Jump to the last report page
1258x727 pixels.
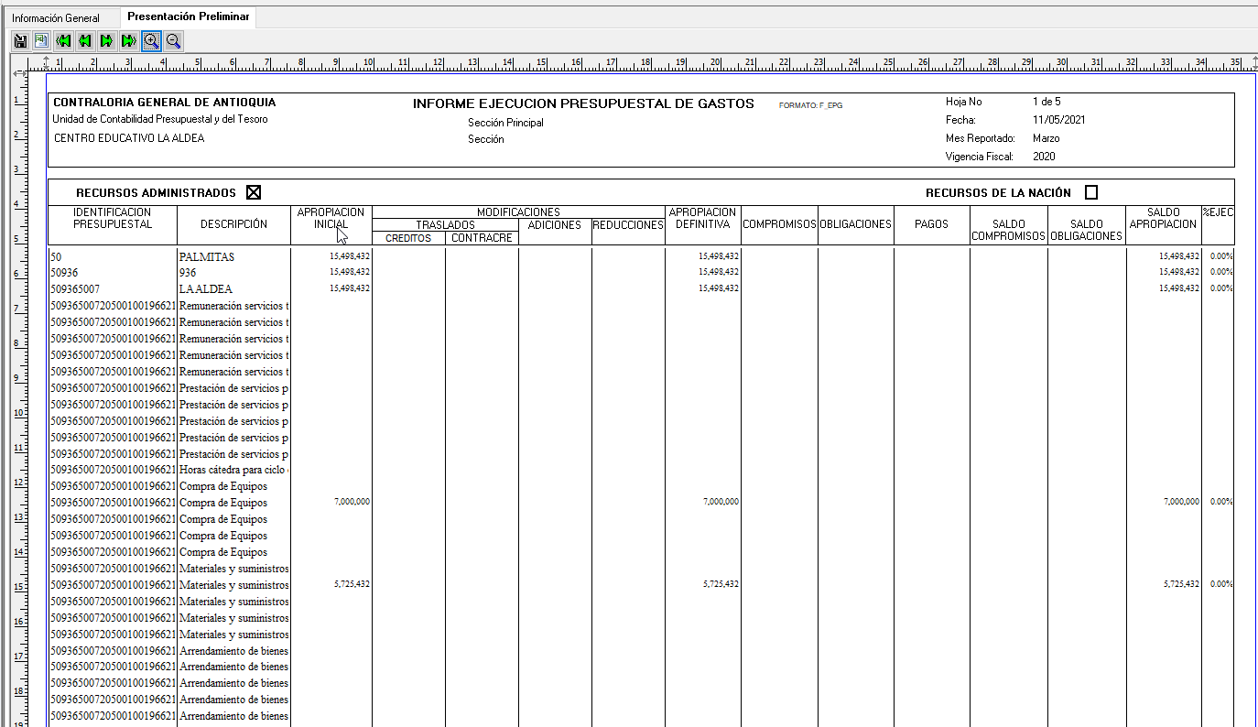[129, 40]
